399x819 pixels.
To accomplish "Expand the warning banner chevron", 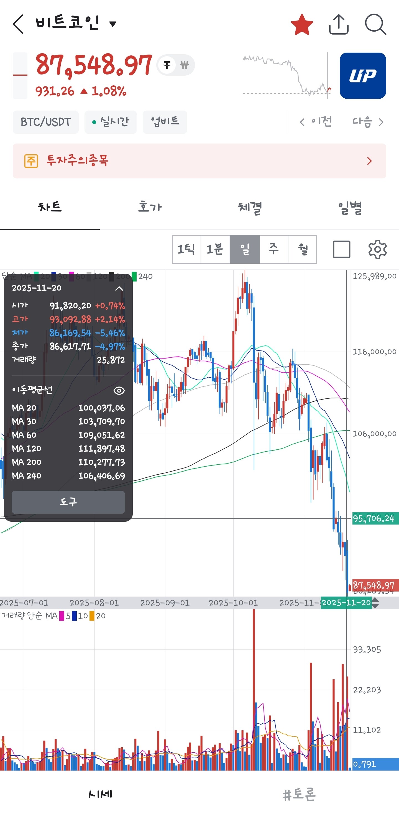I will [x=369, y=161].
